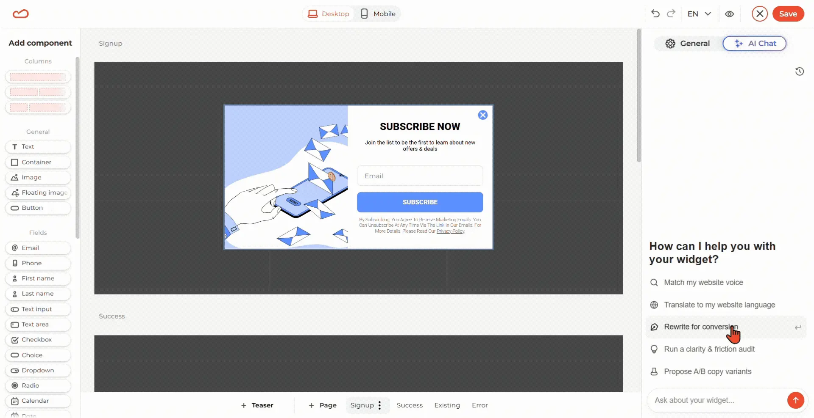The width and height of the screenshot is (814, 418).
Task: Add a new Page
Action: click(x=322, y=405)
